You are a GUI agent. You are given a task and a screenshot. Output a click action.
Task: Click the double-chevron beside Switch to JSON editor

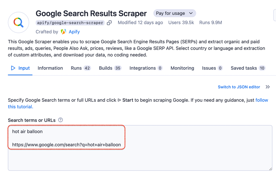[x=267, y=87]
